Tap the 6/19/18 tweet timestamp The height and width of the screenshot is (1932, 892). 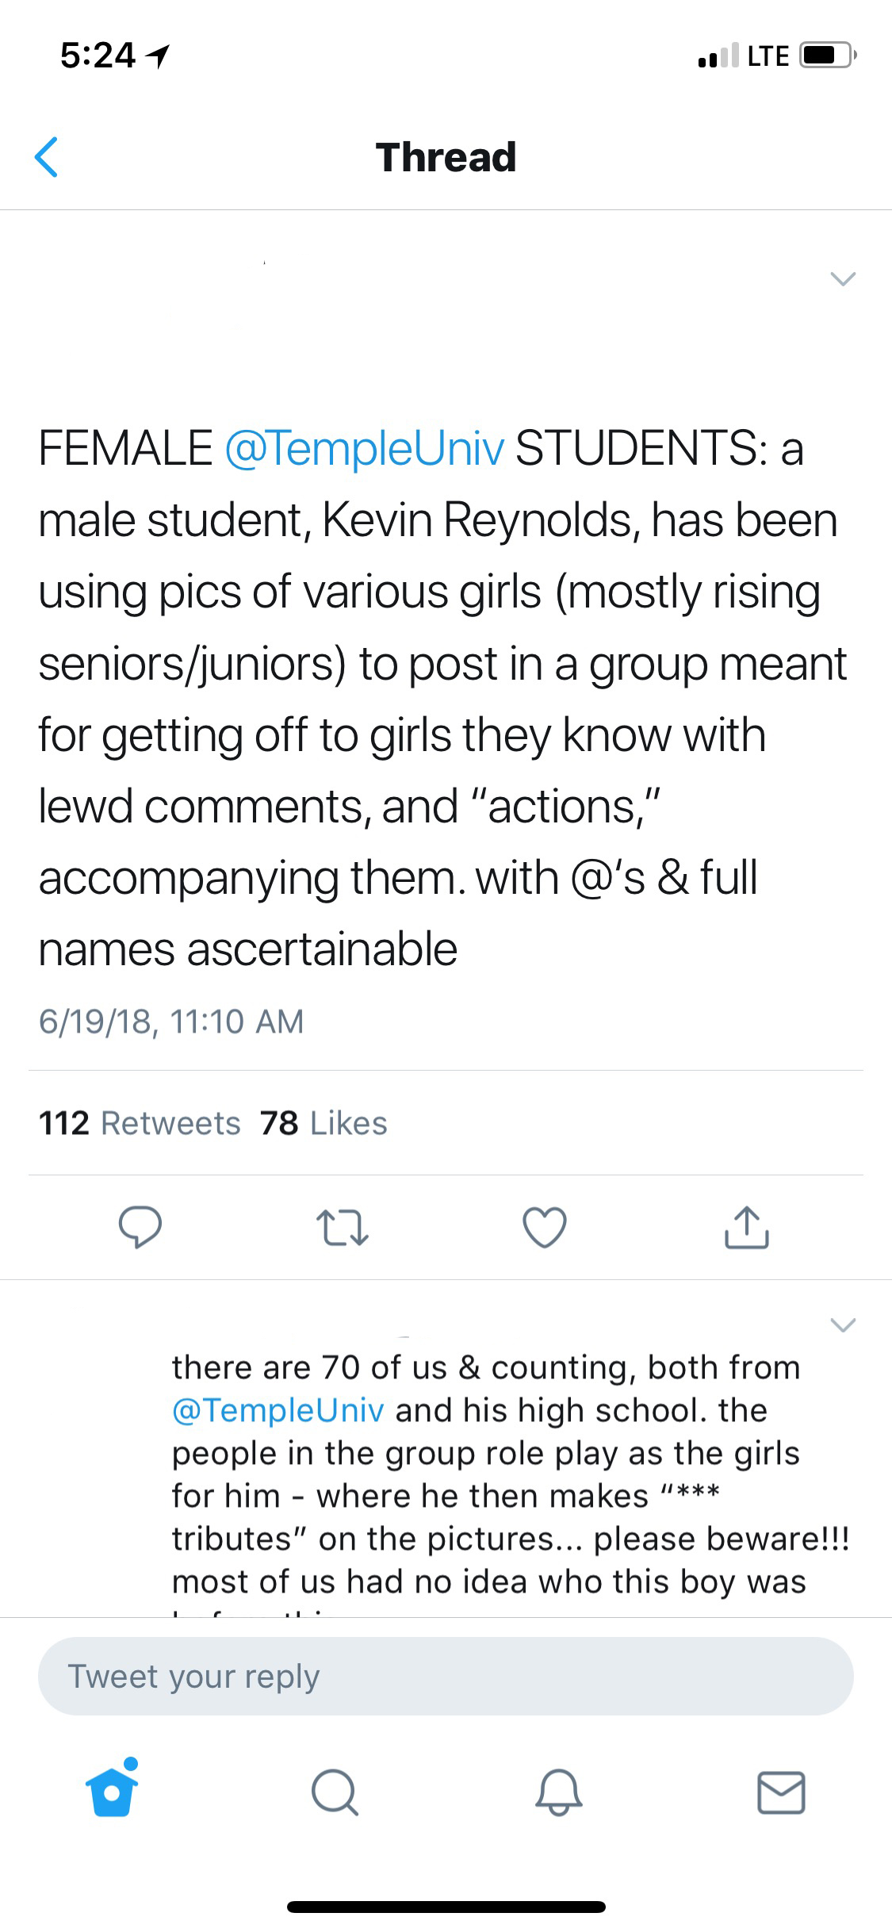coord(171,1022)
